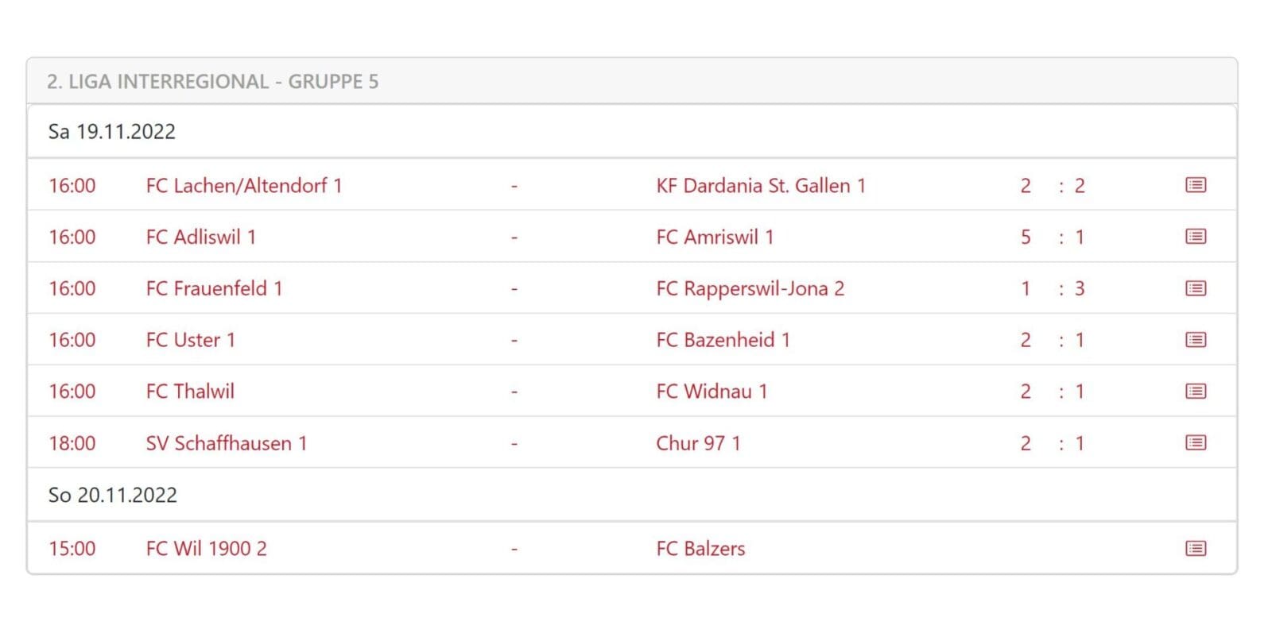Click the Chur 97 1 team link
1272x629 pixels.
click(698, 443)
